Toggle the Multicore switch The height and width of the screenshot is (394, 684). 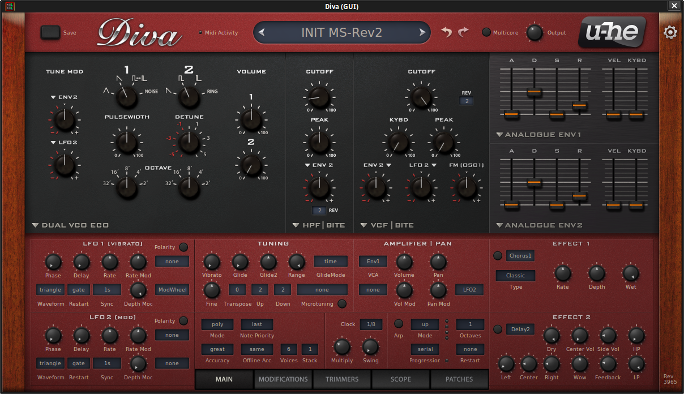point(486,32)
